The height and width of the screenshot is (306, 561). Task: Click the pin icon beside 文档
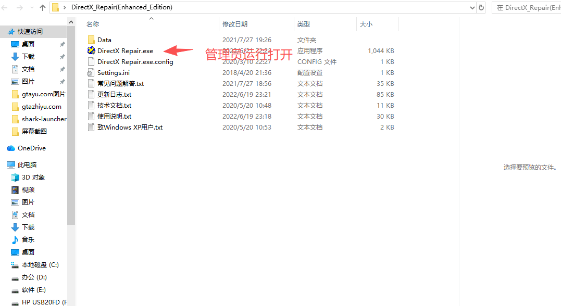pos(63,69)
